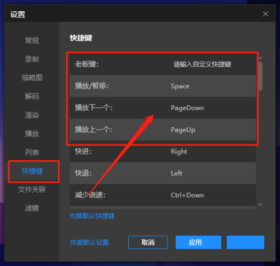
Task: Edit the 快退 Left shortcut
Action: 176,174
